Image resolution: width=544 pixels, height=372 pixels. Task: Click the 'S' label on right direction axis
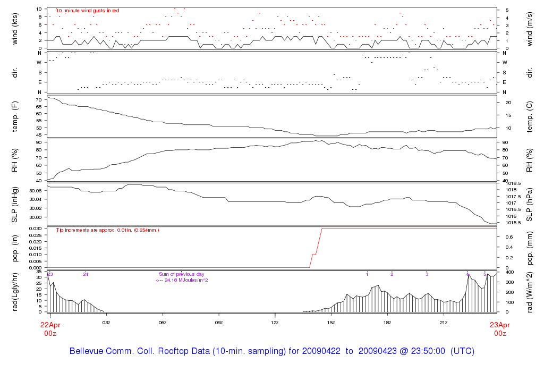[x=505, y=72]
